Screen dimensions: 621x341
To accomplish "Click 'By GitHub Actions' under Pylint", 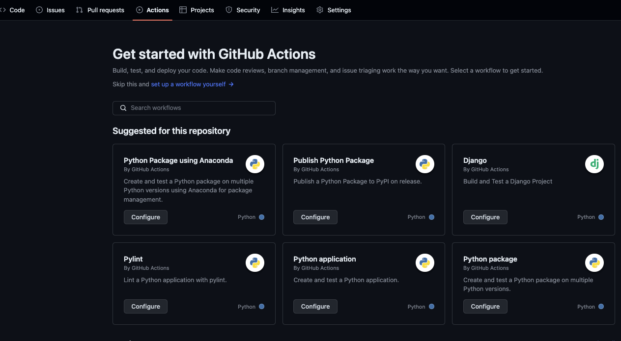I will click(x=146, y=268).
